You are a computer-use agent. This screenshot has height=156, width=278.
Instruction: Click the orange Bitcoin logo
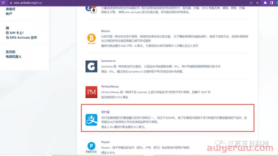point(91,39)
